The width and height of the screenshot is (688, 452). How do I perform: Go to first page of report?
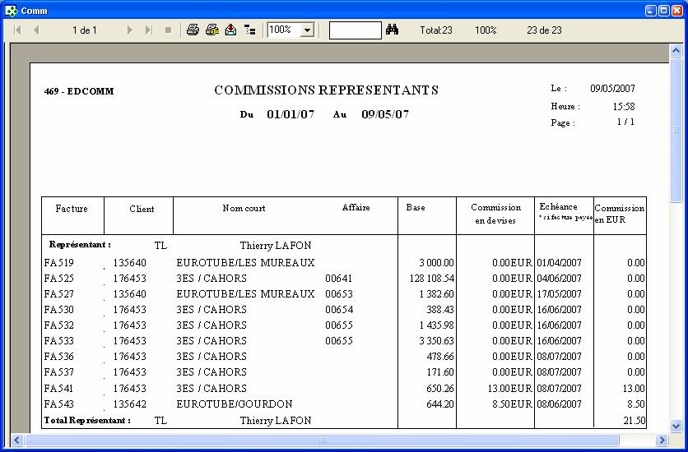[x=17, y=30]
